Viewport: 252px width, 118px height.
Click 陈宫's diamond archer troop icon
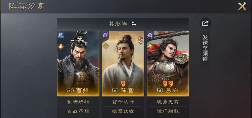click(106, 47)
